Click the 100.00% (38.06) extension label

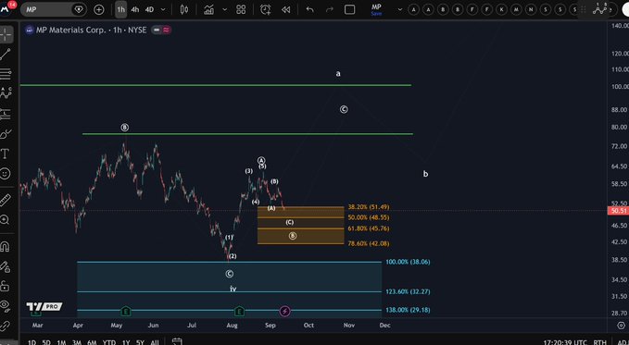[408, 262]
